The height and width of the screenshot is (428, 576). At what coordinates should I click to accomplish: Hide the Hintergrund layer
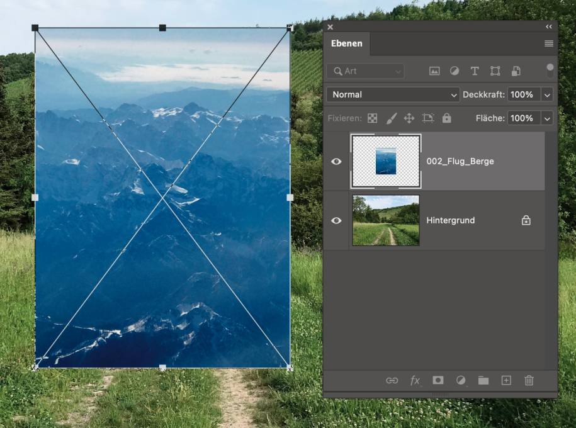click(336, 220)
